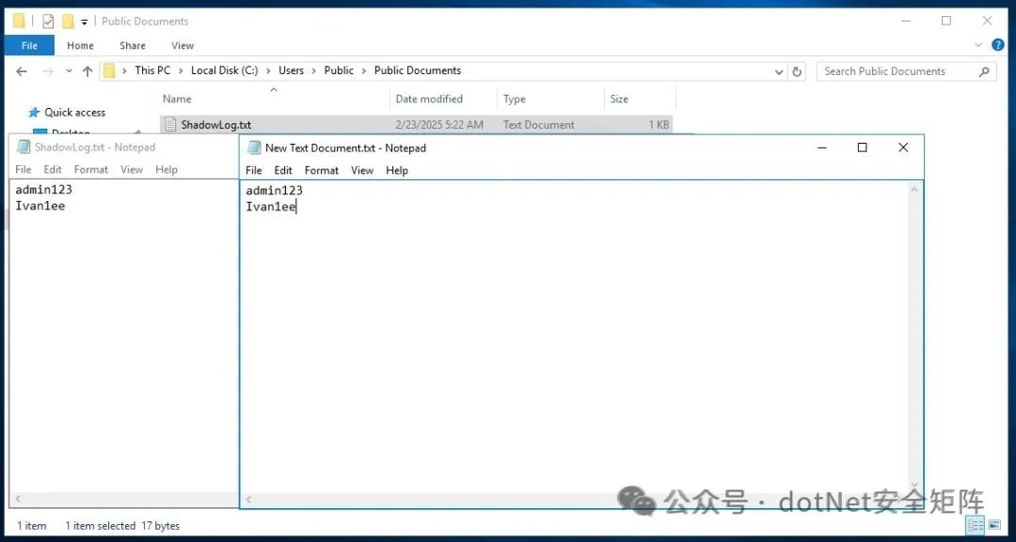Select Public Documents breadcrumb
Image resolution: width=1016 pixels, height=542 pixels.
click(x=418, y=70)
